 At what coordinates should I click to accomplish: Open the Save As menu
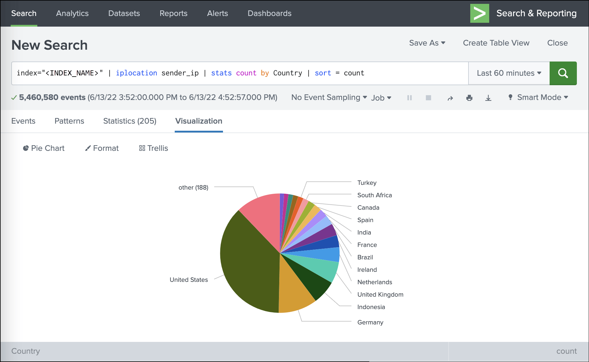(x=426, y=43)
